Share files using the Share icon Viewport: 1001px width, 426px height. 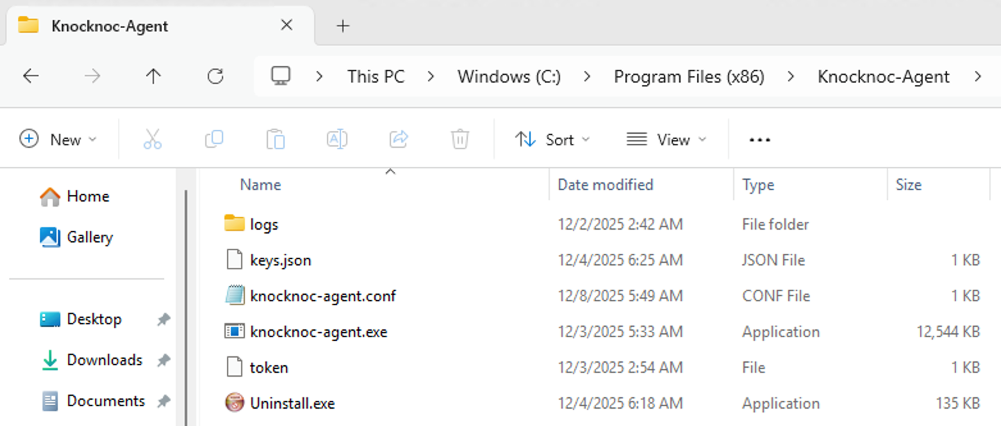click(x=398, y=139)
